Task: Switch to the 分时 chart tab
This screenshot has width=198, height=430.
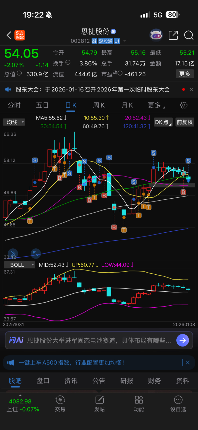Action: coord(14,105)
